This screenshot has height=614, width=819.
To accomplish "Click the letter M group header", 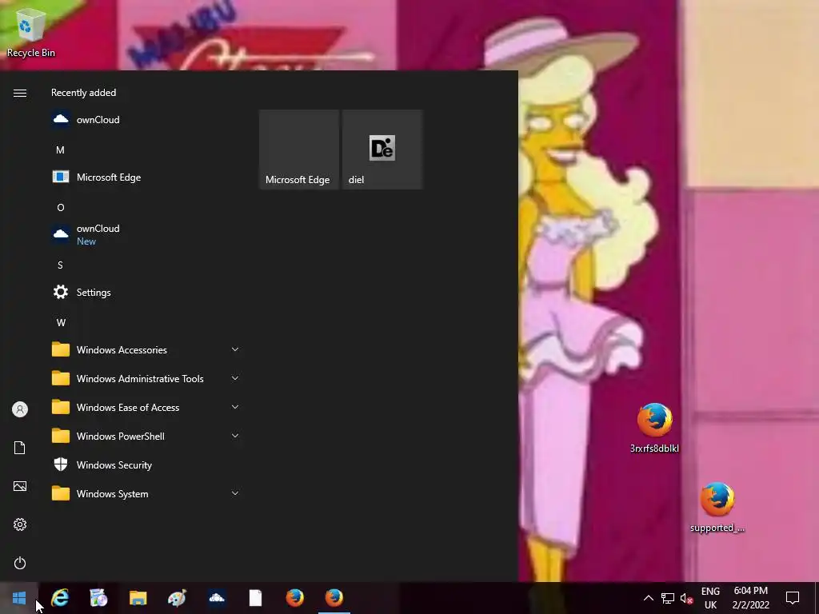I will point(61,150).
